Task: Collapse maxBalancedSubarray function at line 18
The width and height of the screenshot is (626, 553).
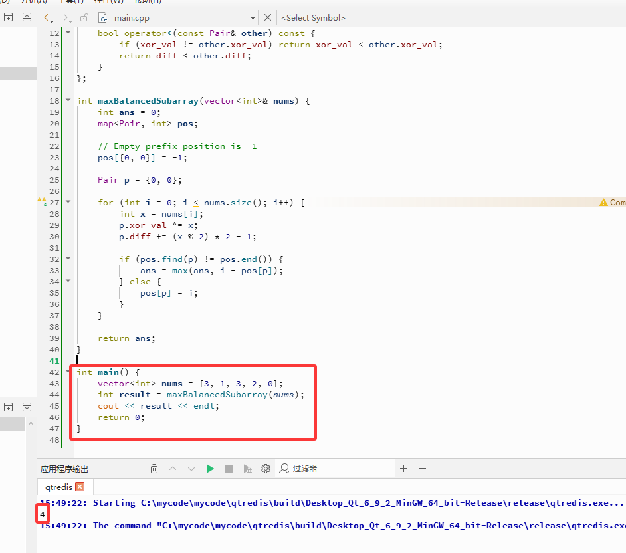Action: point(68,100)
